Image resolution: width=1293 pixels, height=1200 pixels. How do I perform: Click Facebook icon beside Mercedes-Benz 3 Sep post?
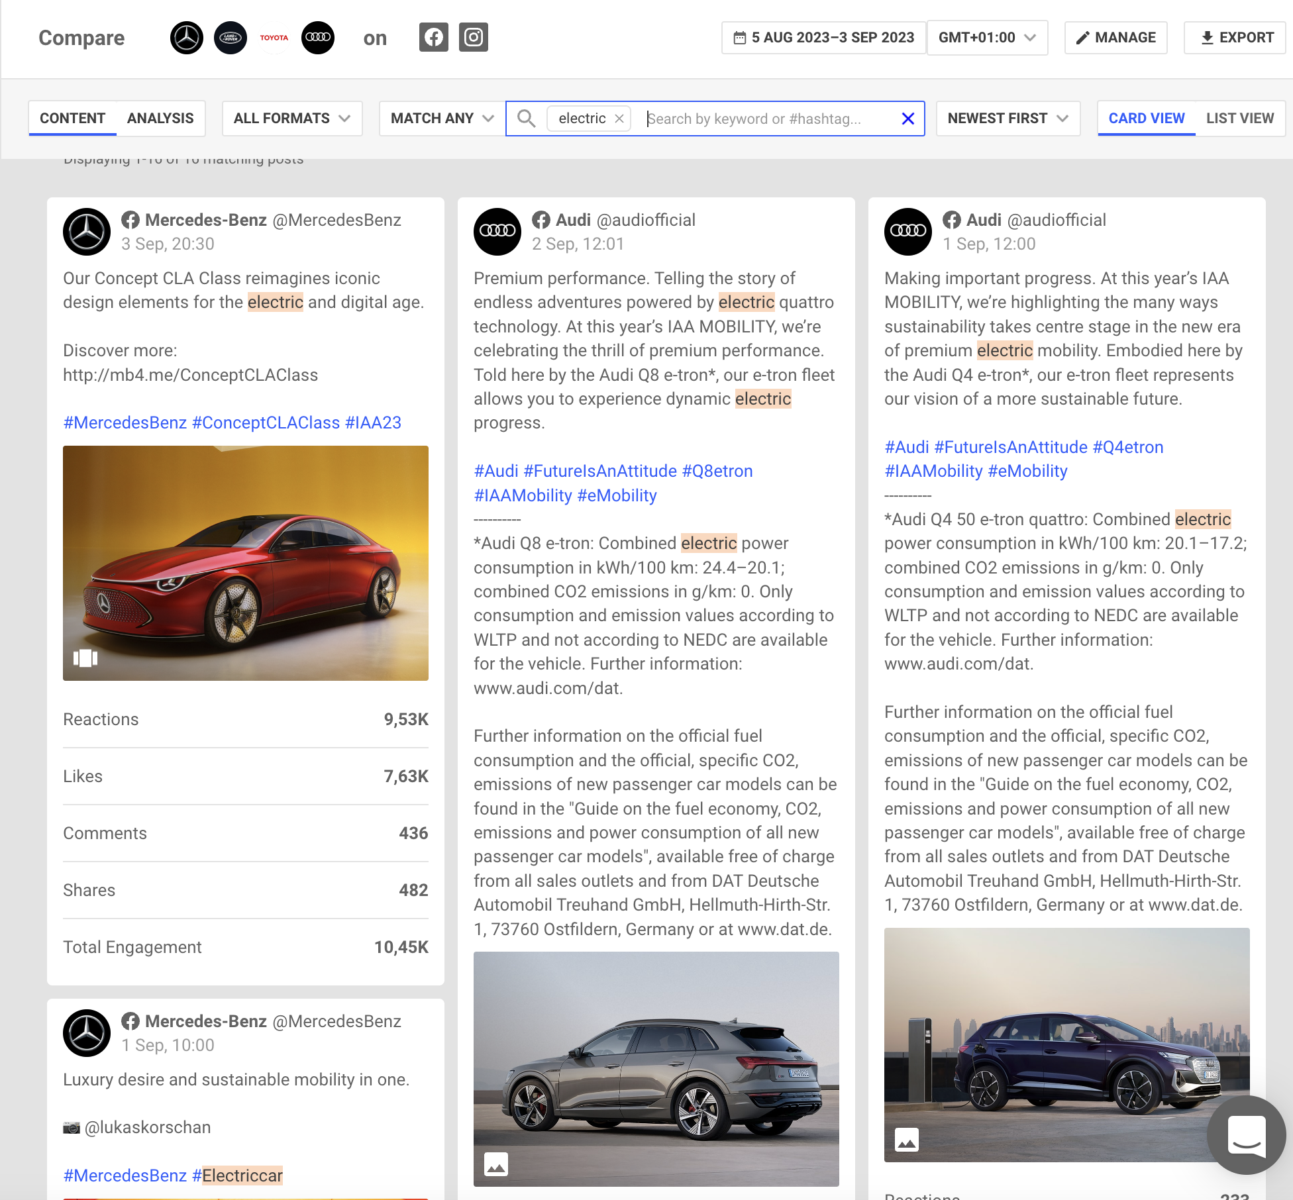[130, 220]
